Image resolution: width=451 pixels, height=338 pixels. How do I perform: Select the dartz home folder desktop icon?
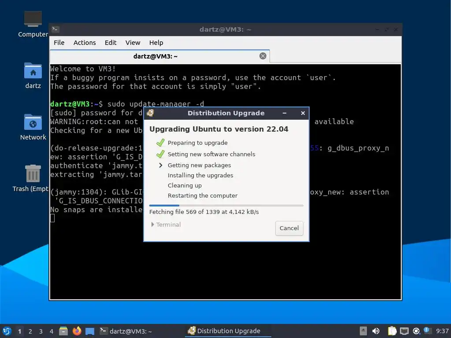33,76
